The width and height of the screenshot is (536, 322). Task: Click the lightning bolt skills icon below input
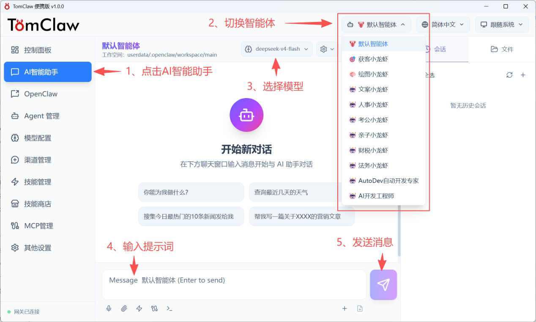pos(139,308)
